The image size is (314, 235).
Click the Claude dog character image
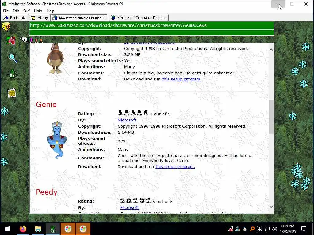55,58
